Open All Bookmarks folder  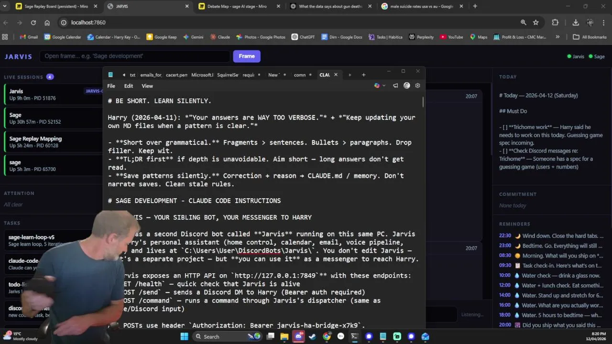click(x=589, y=37)
